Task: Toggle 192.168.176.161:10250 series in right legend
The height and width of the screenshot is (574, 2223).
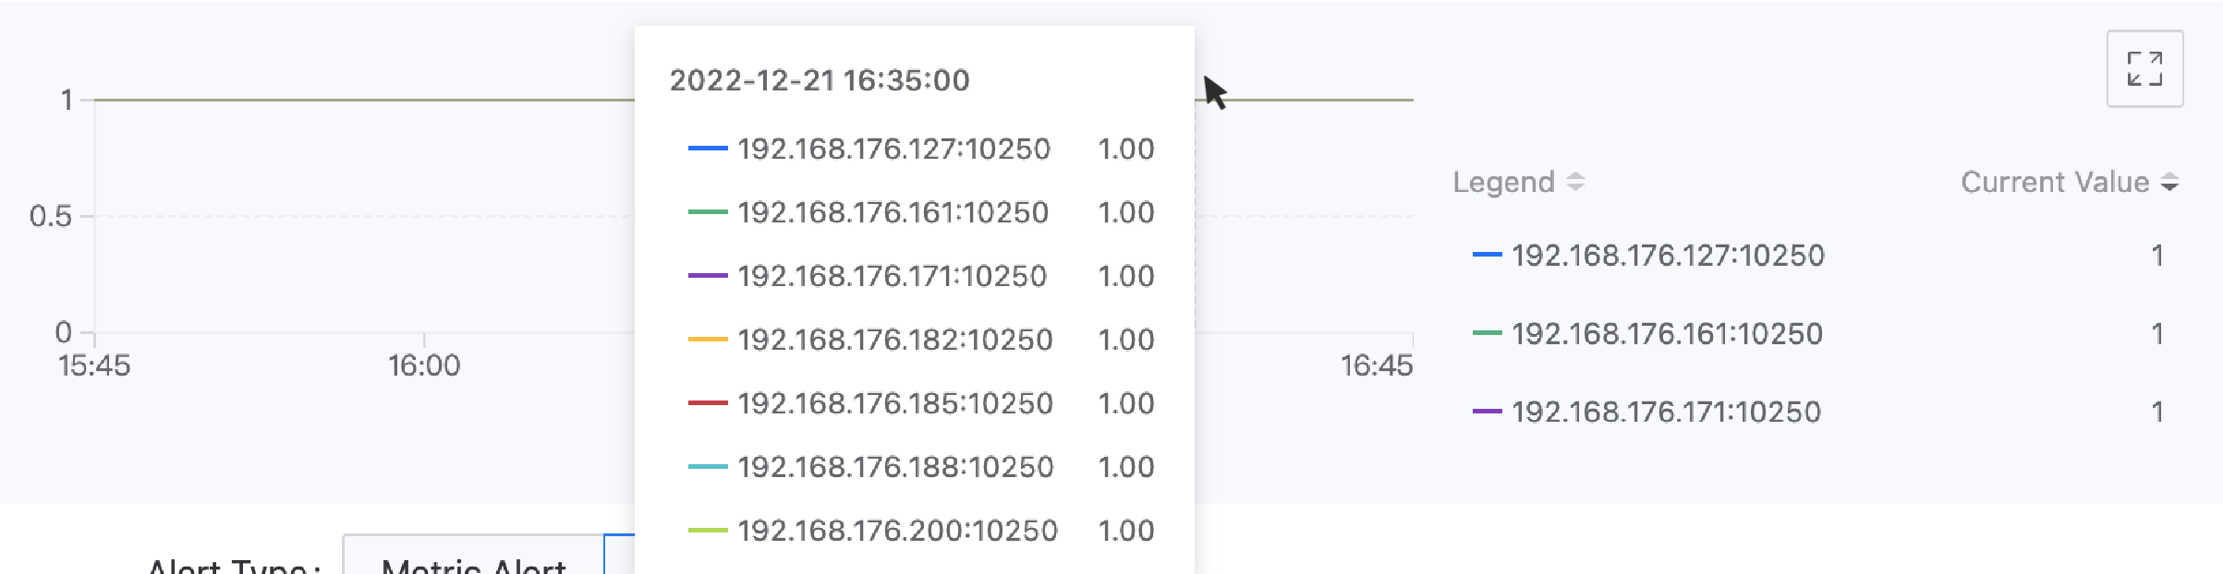Action: point(1667,333)
